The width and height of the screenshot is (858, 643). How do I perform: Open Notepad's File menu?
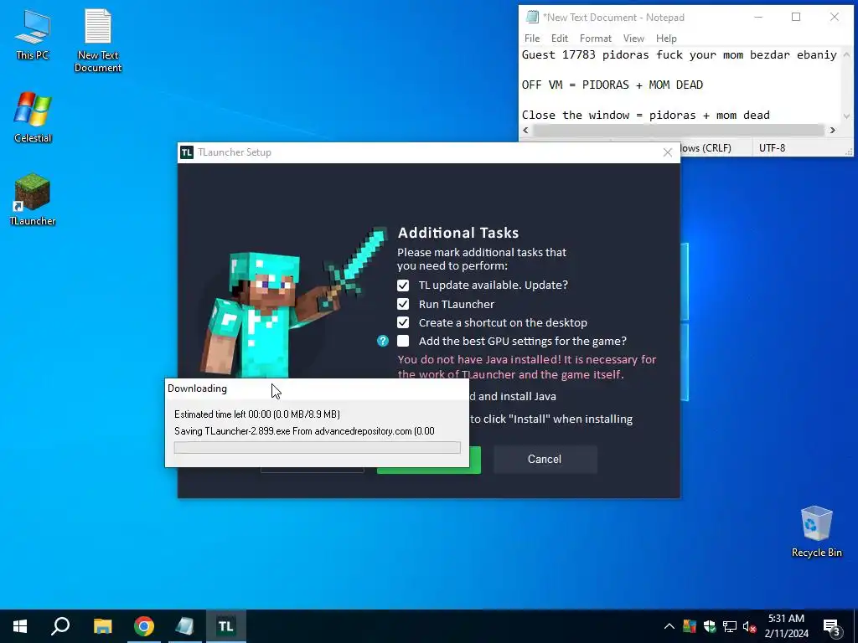(x=532, y=39)
